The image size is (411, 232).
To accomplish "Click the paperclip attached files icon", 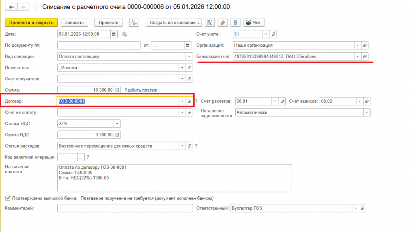I will (x=222, y=22).
